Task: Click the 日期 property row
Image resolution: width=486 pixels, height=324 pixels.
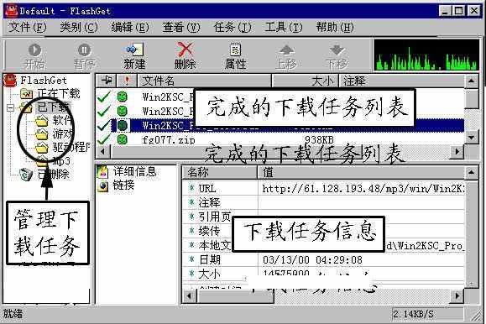Action: (324, 260)
